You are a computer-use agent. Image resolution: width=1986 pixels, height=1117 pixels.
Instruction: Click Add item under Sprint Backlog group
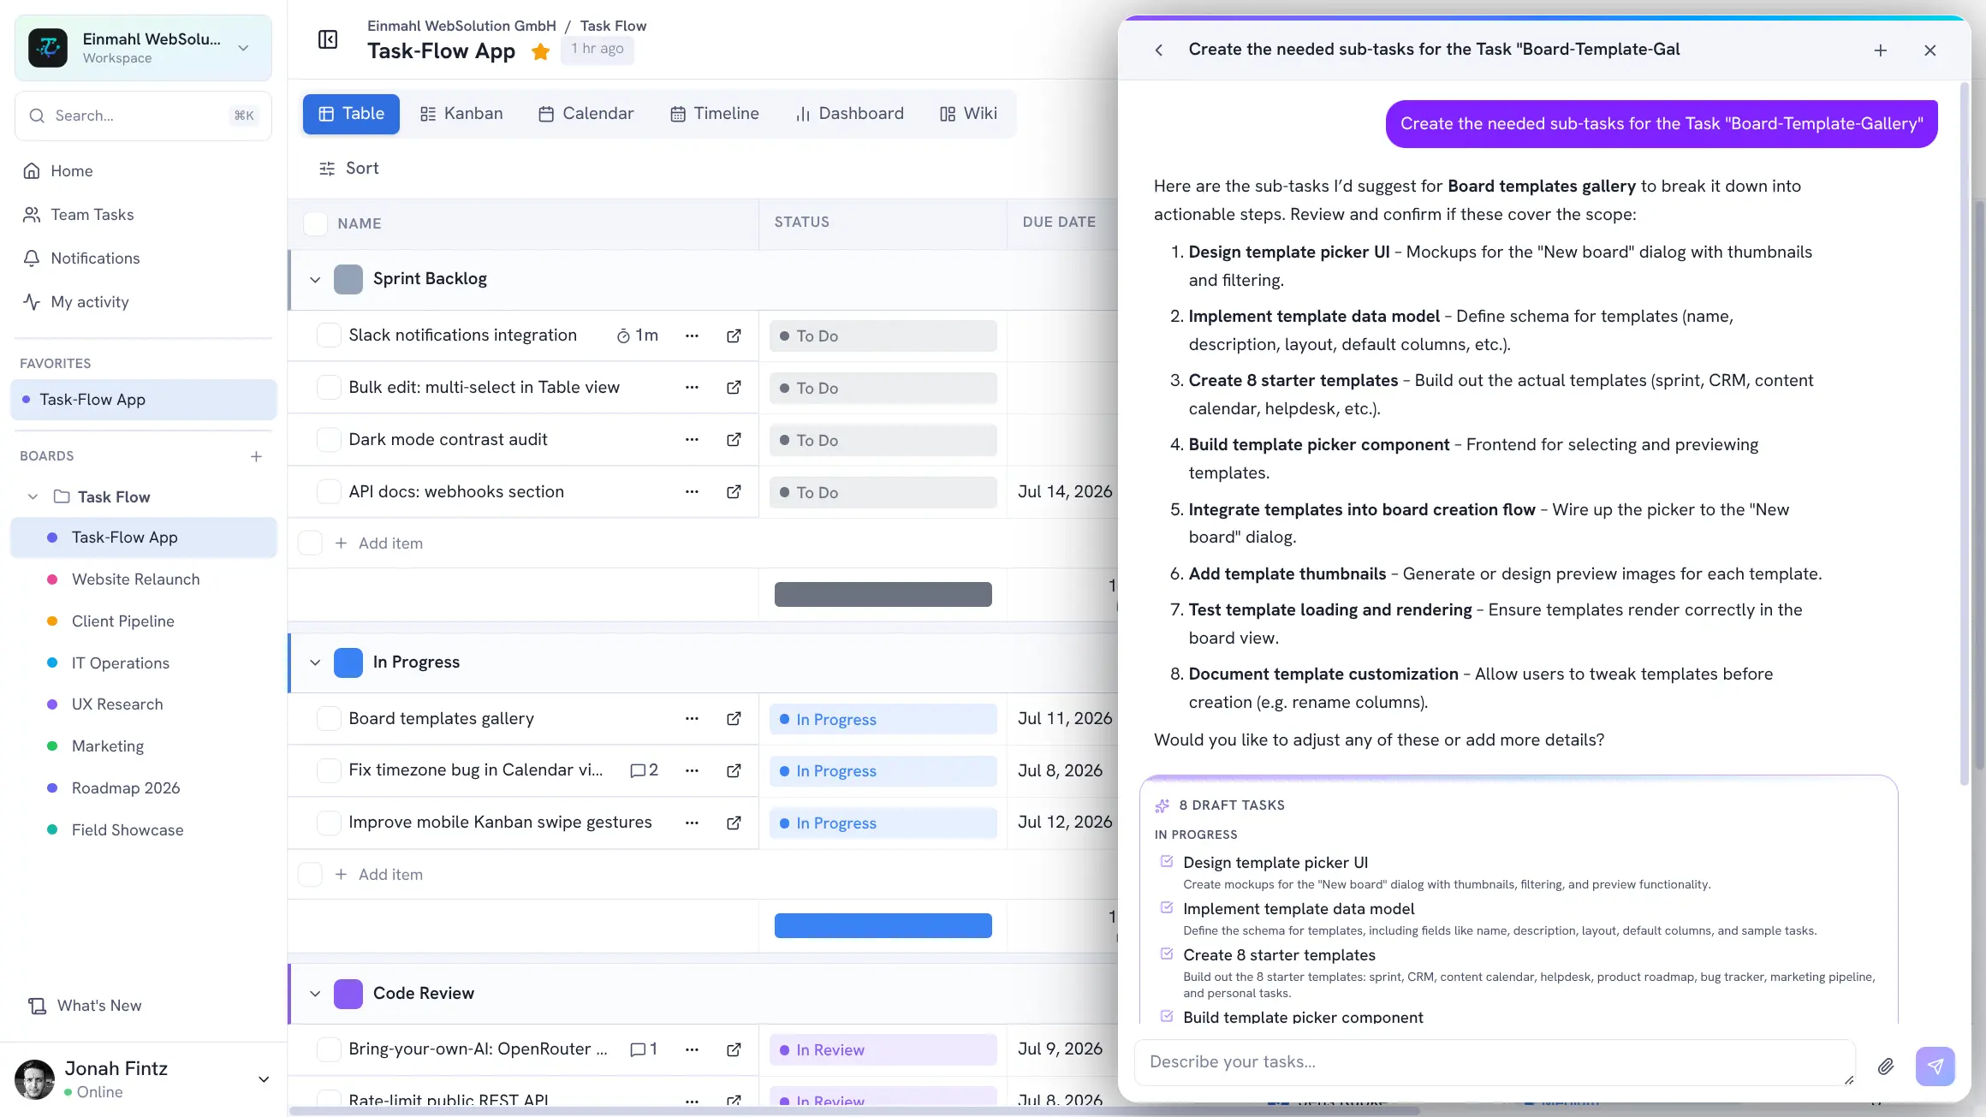379,544
